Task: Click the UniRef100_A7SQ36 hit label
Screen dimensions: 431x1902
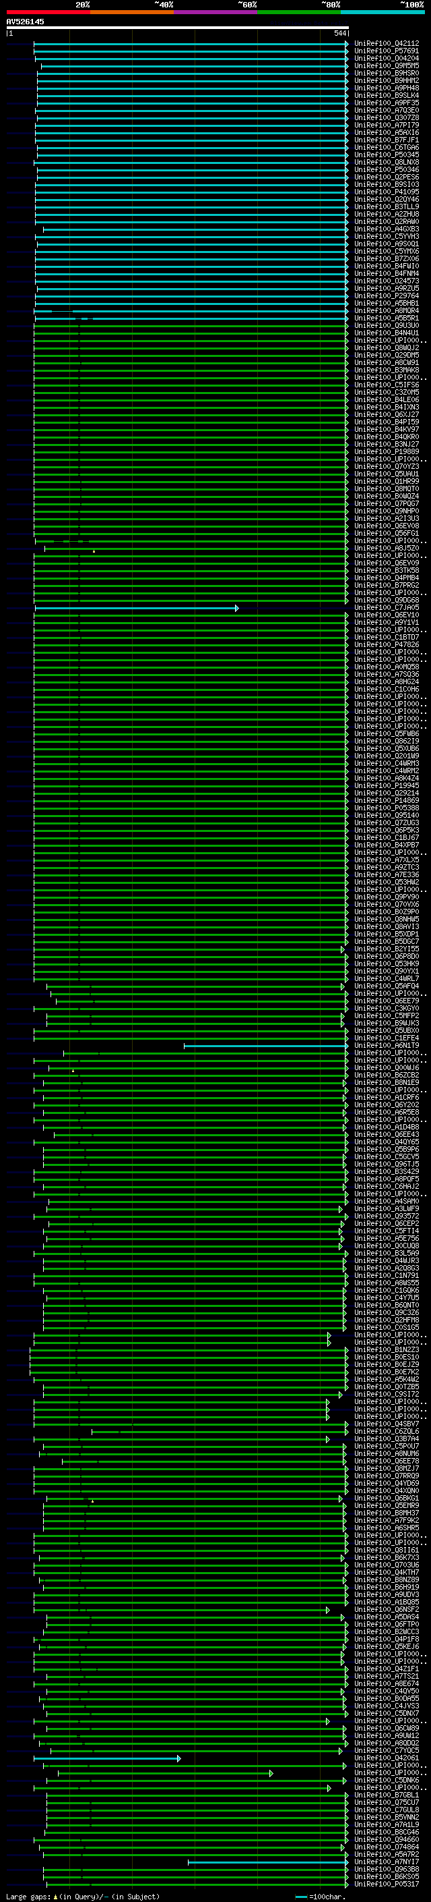Action: 387,674
